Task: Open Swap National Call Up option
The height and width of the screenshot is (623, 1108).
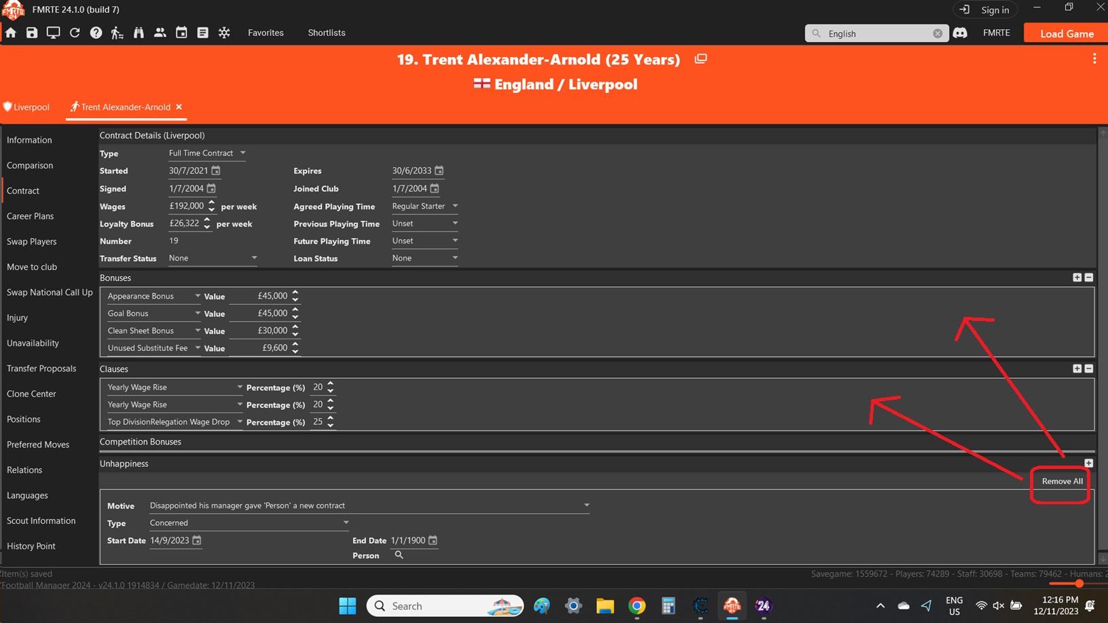Action: (x=50, y=292)
